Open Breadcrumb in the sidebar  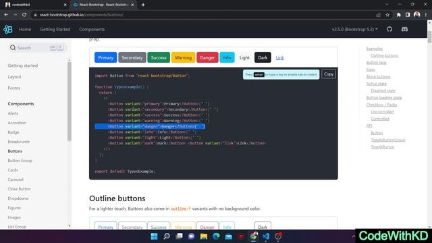18,142
